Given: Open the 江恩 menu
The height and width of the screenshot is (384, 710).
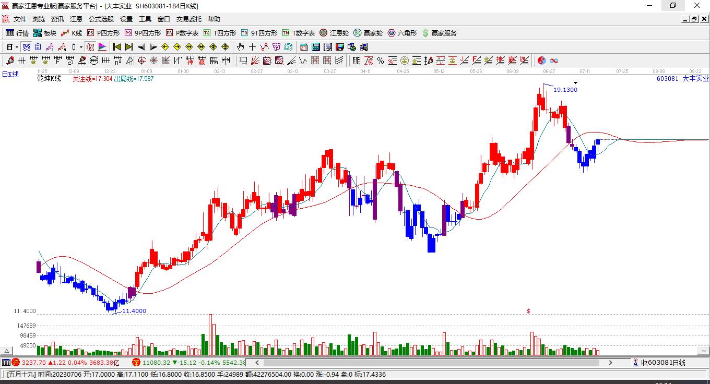Looking at the screenshot, I should (x=76, y=19).
